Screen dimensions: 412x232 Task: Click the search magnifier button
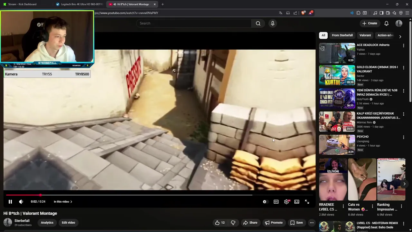pyautogui.click(x=258, y=23)
